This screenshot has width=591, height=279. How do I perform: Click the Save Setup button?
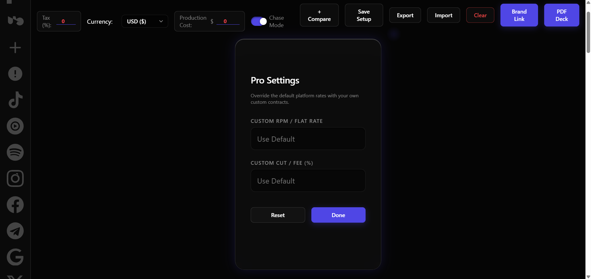[364, 15]
